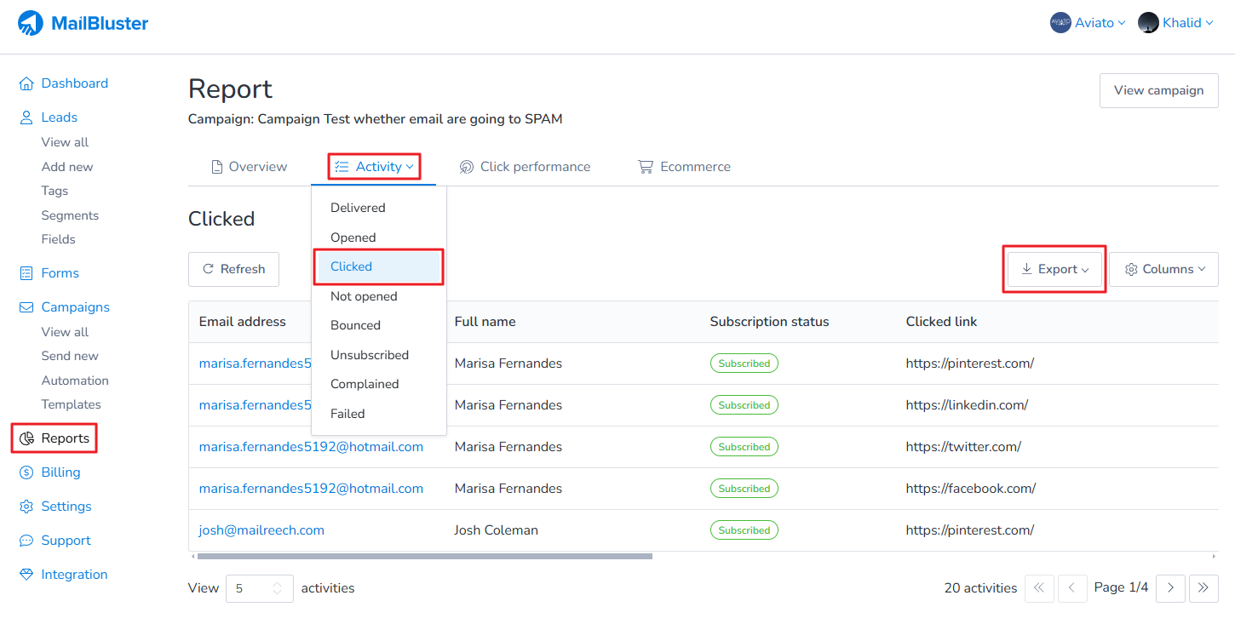Expand the Aviato brand switcher
Viewport: 1235px width, 624px height.
(x=1088, y=23)
